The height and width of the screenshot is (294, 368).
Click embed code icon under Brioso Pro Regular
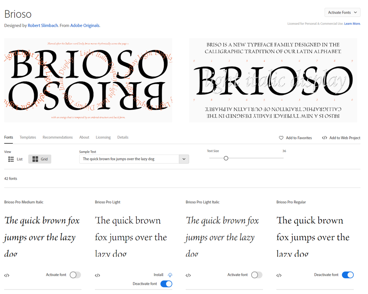(279, 275)
